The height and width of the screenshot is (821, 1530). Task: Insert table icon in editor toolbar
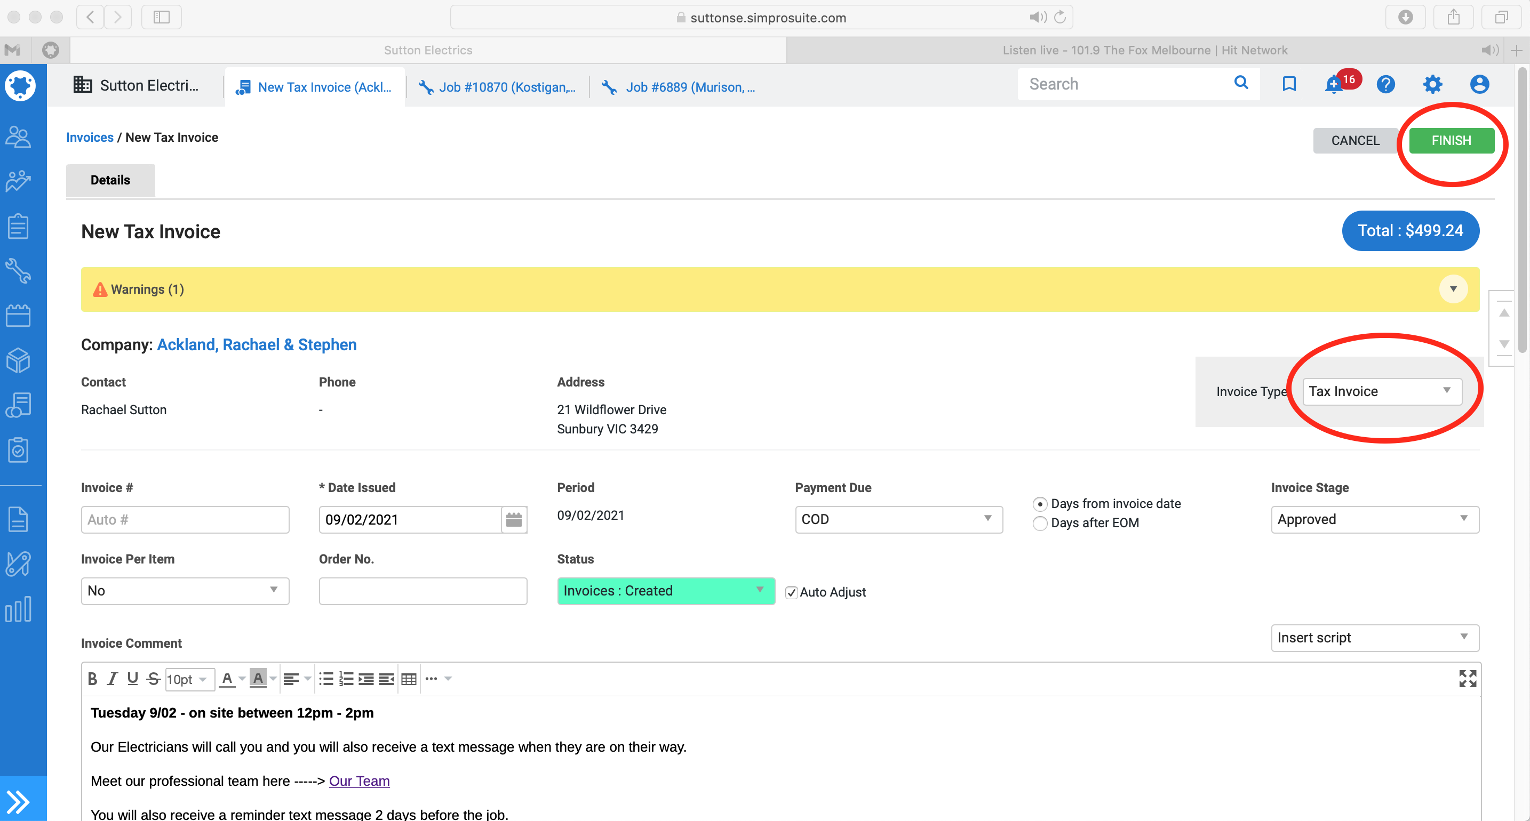409,679
